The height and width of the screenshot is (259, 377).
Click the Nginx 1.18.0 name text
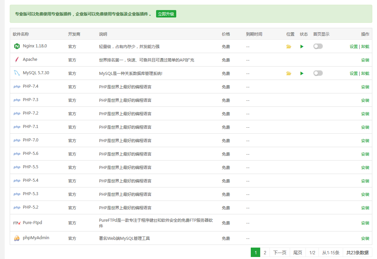coord(35,46)
